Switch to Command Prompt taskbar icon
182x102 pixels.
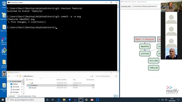(x=81, y=100)
